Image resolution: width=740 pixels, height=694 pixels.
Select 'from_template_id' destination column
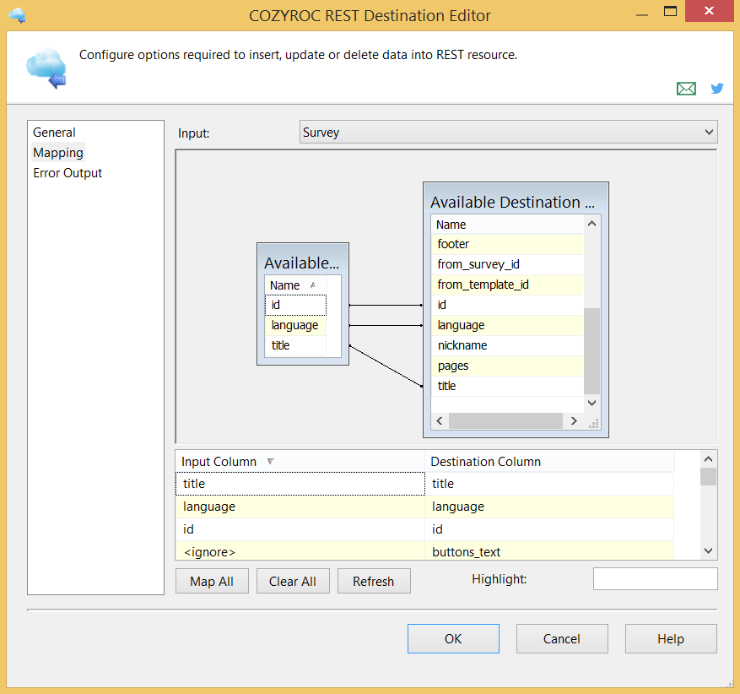coord(507,285)
